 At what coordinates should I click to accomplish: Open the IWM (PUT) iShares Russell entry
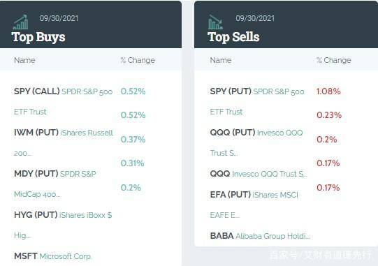coord(64,142)
